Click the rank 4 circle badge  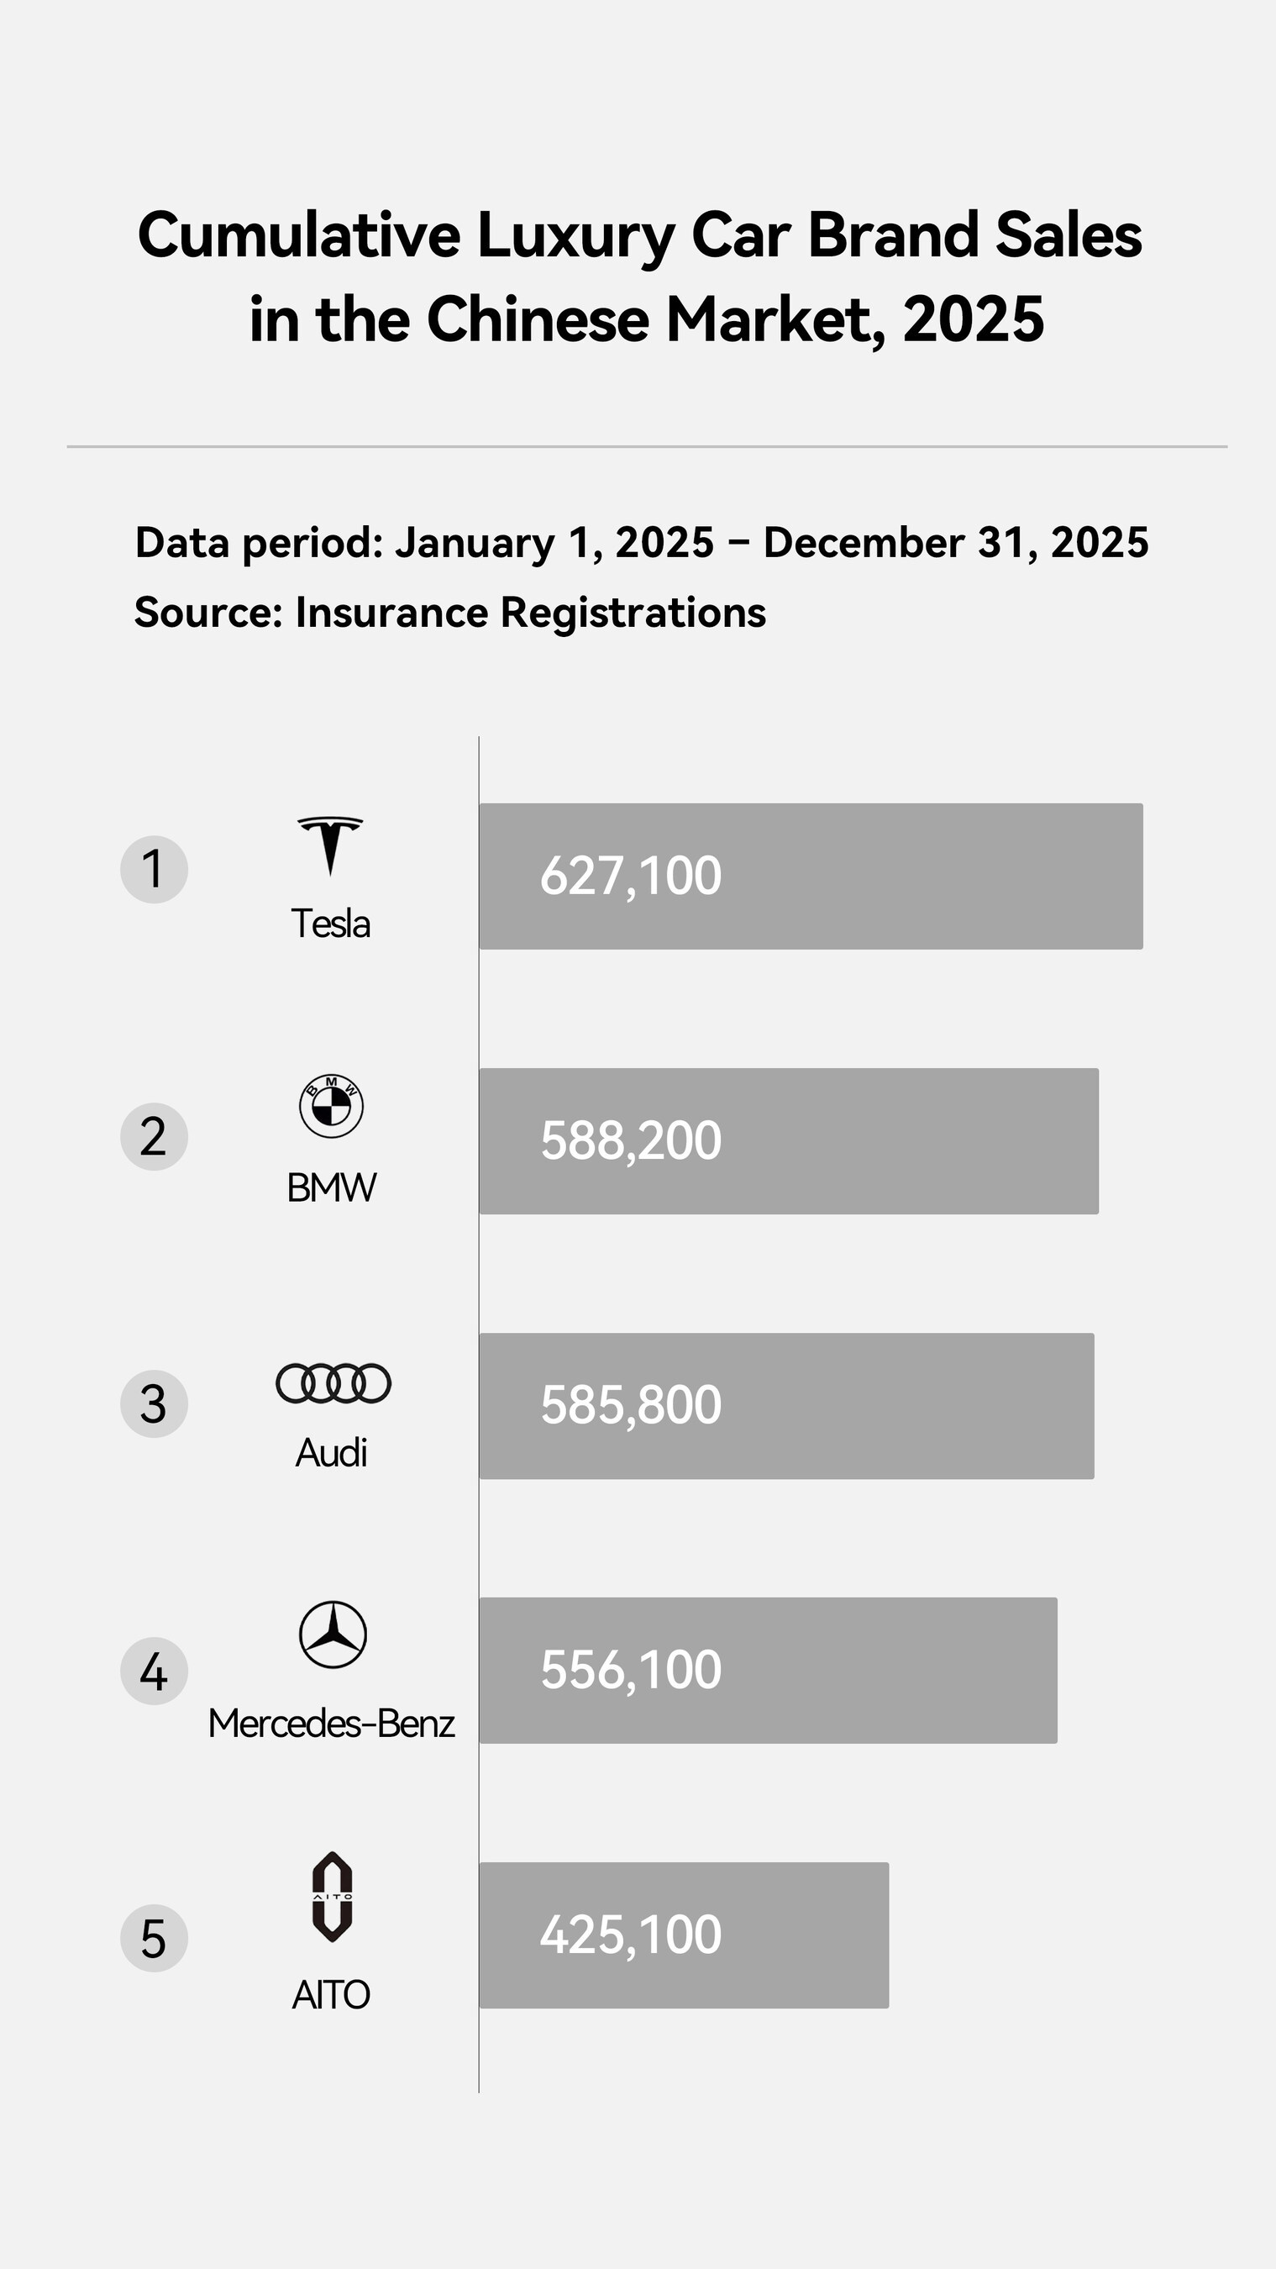click(154, 1671)
